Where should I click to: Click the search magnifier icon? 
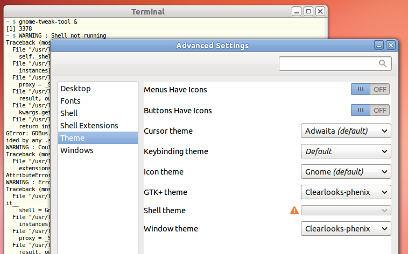point(382,63)
